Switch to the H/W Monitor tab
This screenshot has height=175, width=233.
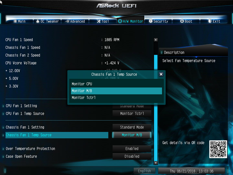130,21
